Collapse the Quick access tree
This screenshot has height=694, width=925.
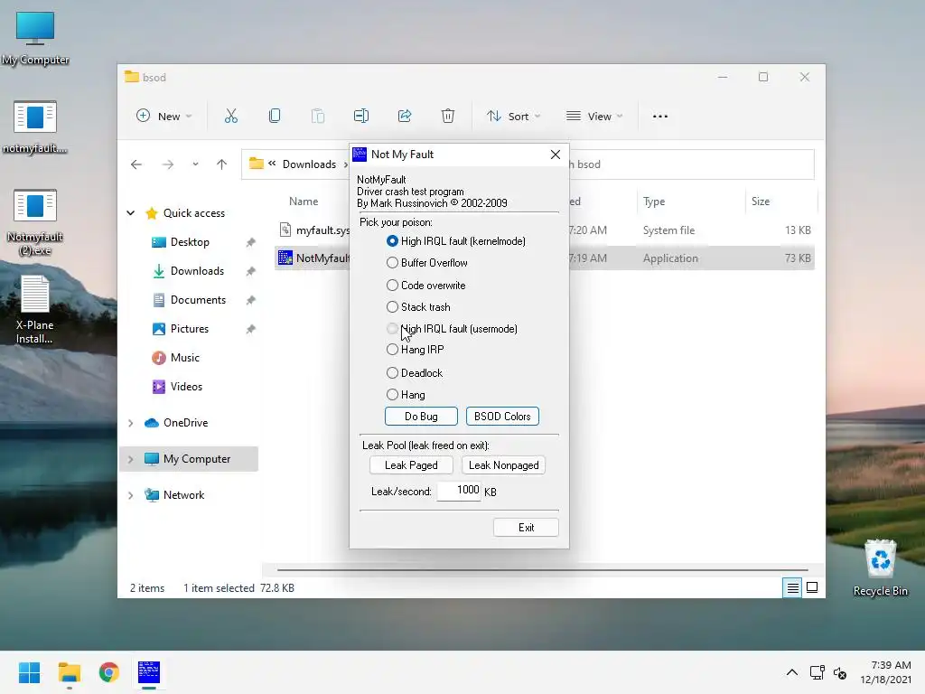131,213
